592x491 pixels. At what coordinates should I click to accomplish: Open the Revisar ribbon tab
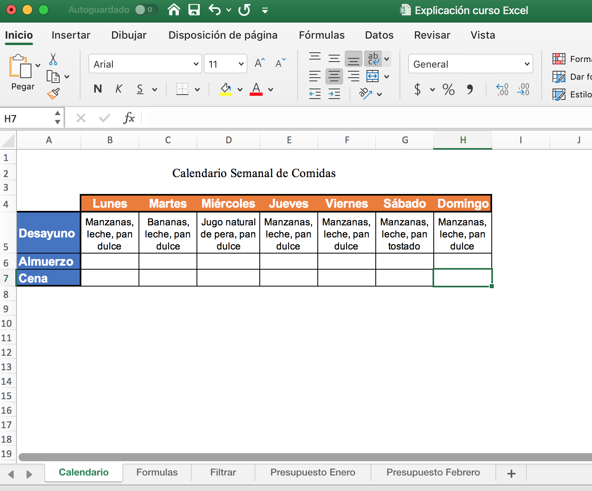432,35
